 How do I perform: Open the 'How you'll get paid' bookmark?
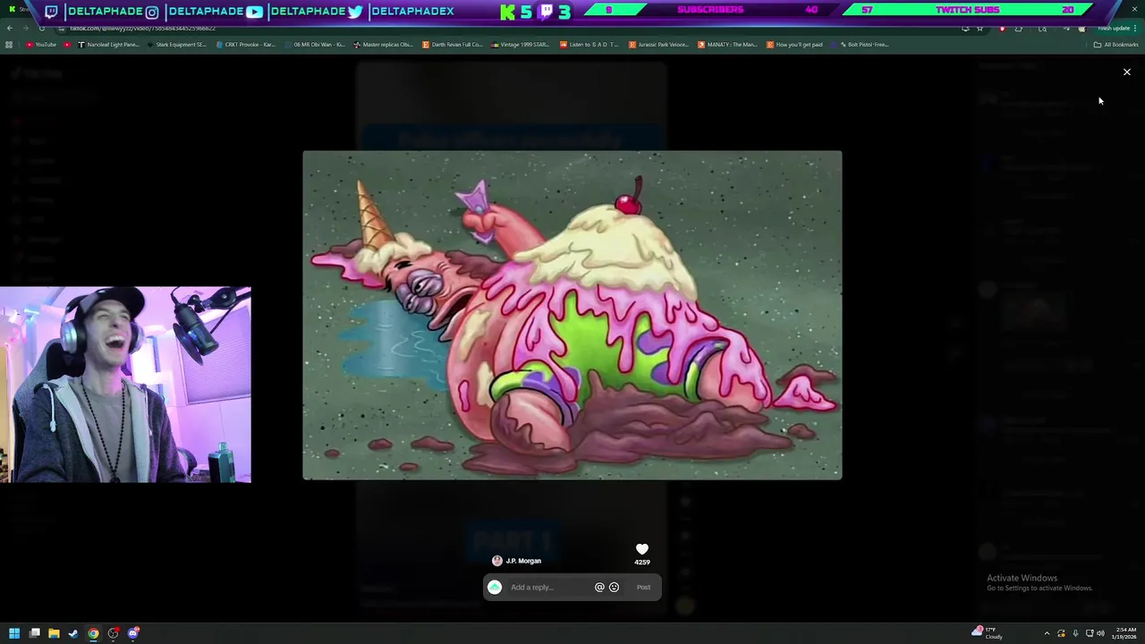pyautogui.click(x=795, y=45)
